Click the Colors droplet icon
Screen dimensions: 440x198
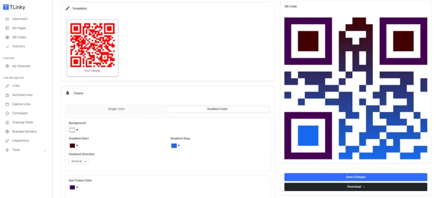pos(67,93)
